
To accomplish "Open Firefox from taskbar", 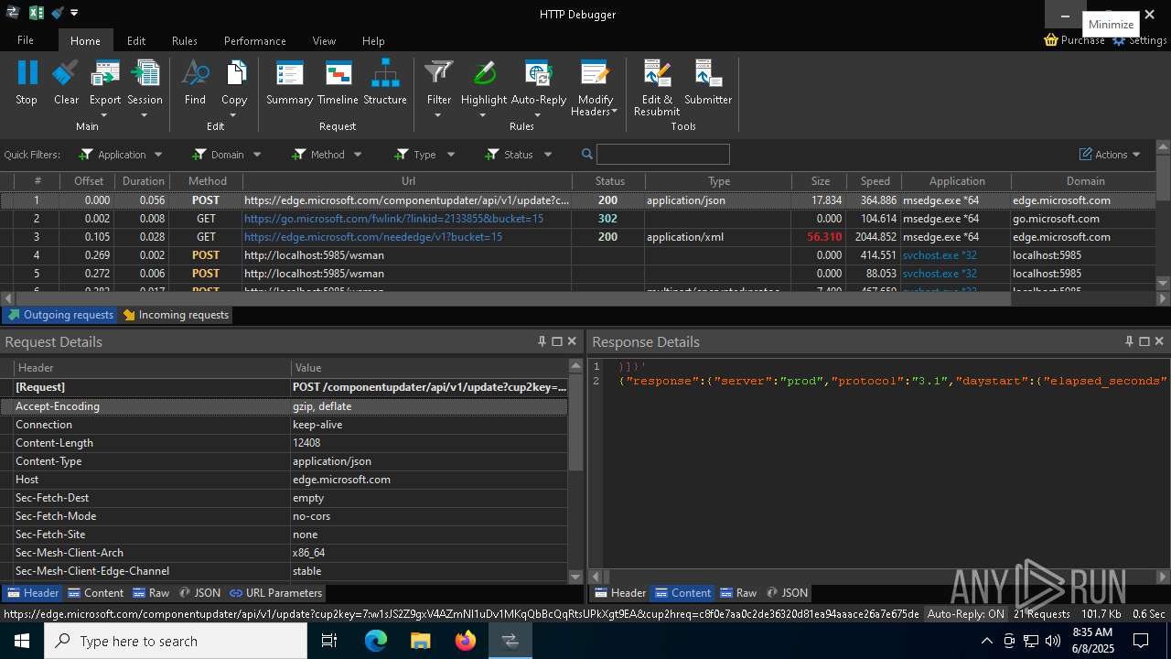I will (466, 641).
